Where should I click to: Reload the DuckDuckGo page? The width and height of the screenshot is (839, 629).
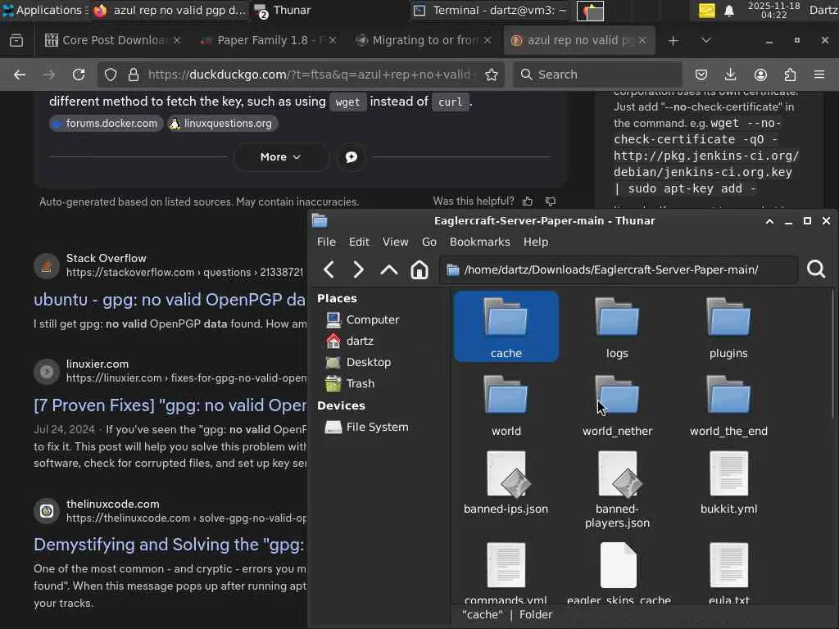[79, 75]
